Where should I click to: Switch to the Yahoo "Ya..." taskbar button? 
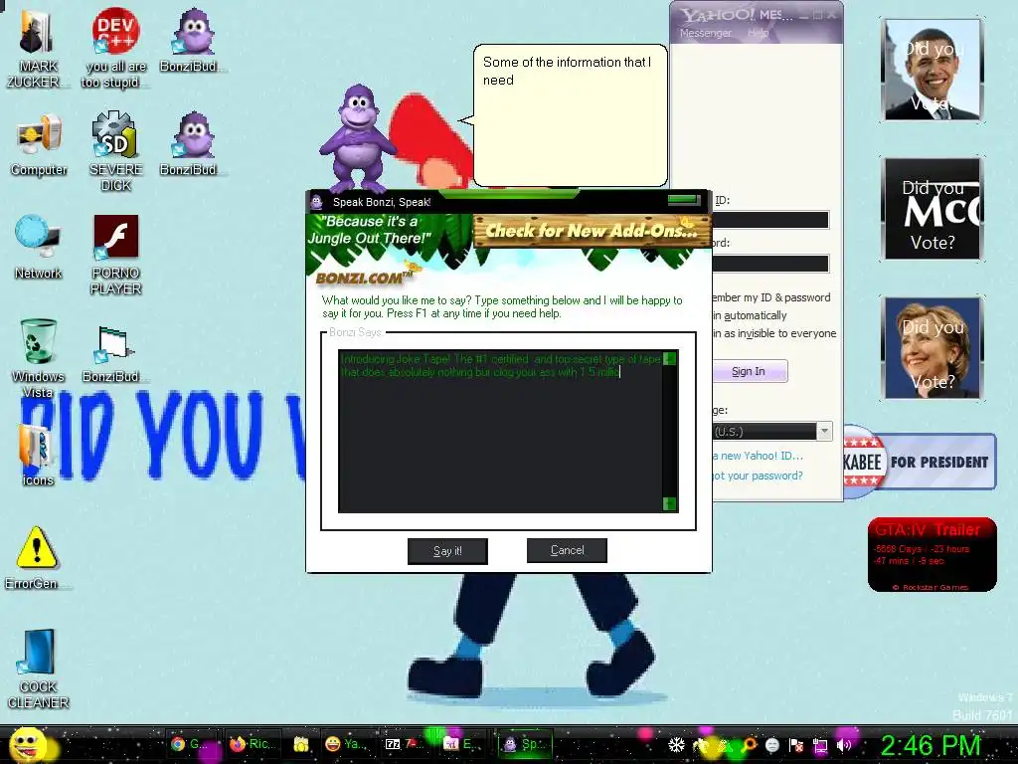click(347, 744)
